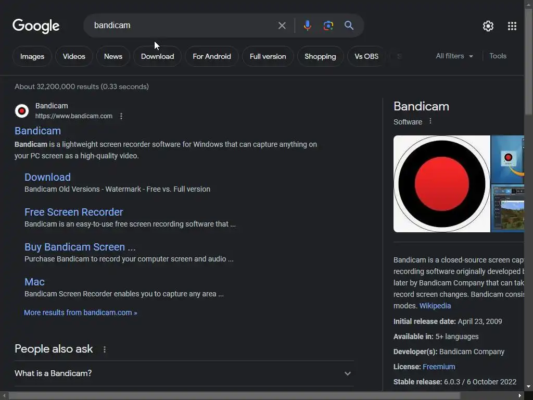Viewport: 533px width, 400px height.
Task: Select the Vs OBS filter chip
Action: coord(366,56)
